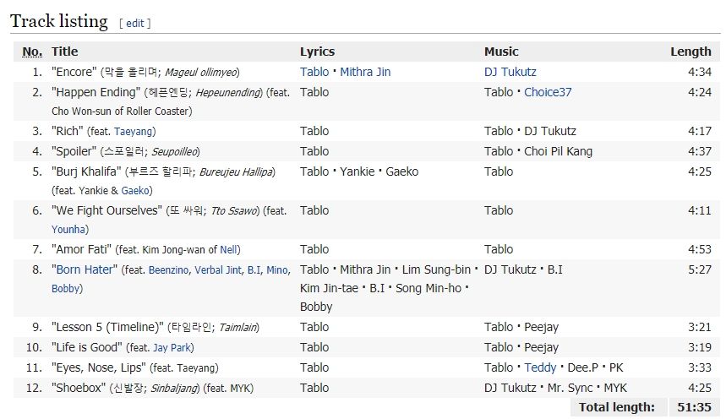The image size is (726, 419).
Task: Click the Track listing section heading
Action: tap(59, 21)
